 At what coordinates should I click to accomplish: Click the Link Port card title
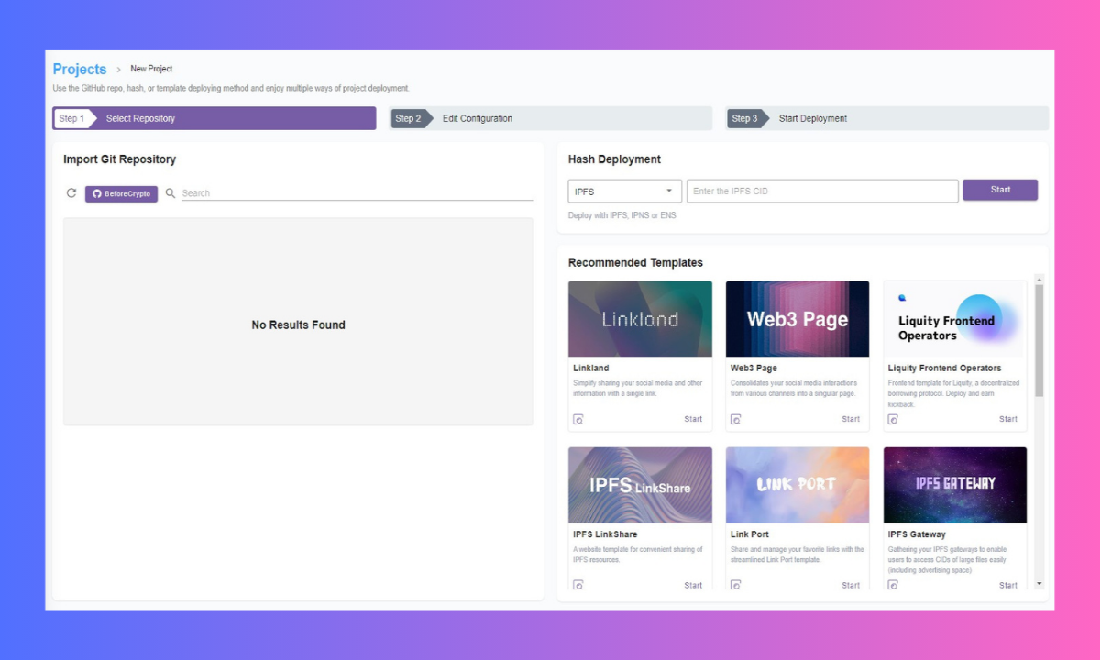tap(750, 534)
